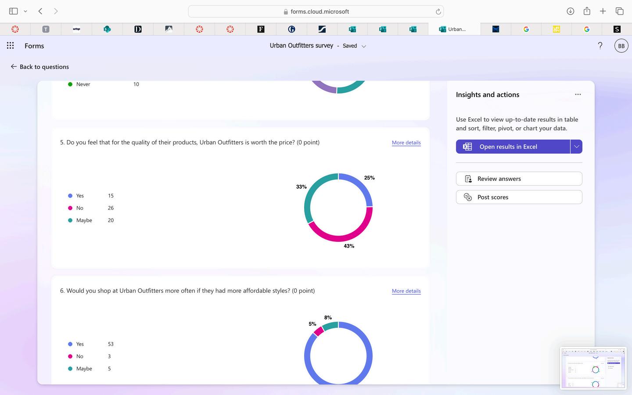Screen dimensions: 632x395
Task: Click the question 5 title text
Action: [x=190, y=142]
